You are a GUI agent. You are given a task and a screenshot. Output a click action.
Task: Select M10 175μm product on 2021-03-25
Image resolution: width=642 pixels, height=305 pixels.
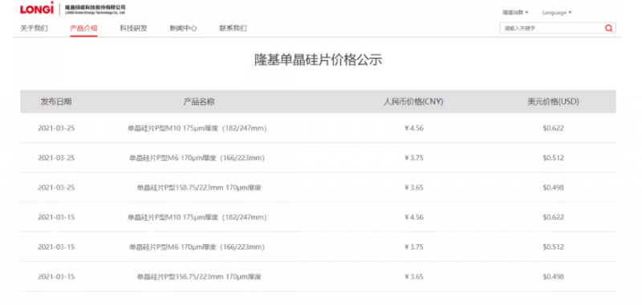click(197, 128)
